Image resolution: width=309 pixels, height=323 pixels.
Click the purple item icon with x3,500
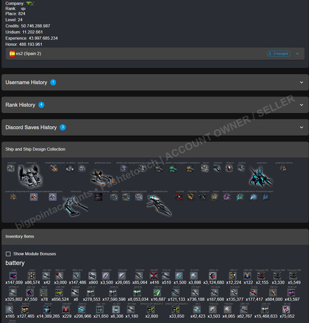106,275
